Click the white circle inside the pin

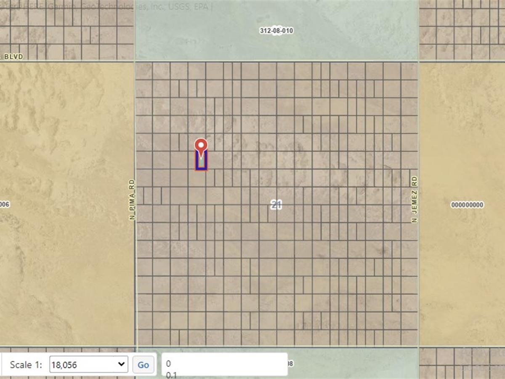201,145
